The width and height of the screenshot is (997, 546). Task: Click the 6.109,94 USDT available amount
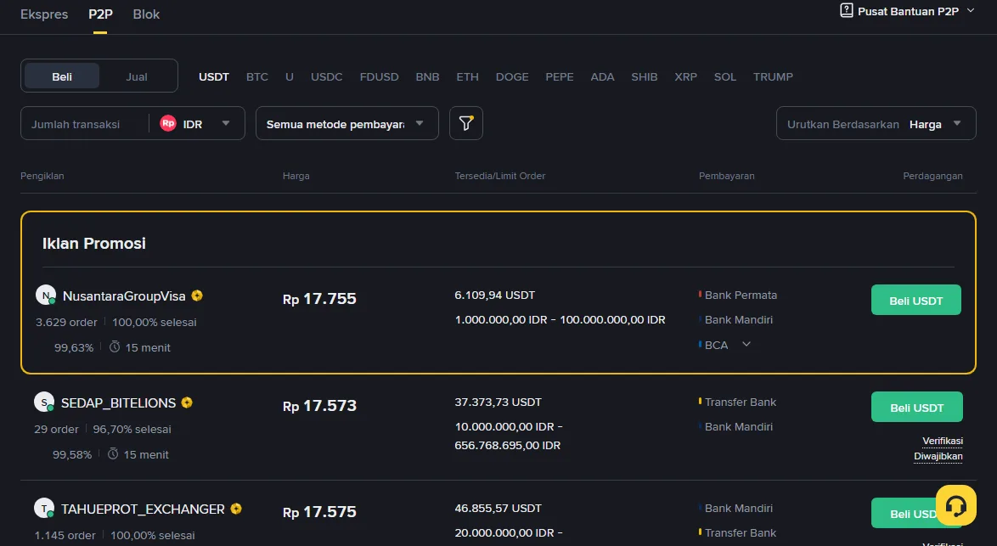(x=495, y=295)
